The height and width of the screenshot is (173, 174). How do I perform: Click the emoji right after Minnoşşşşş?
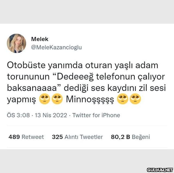123,99
